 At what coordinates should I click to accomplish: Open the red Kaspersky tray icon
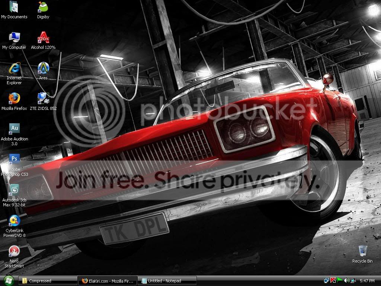click(333, 281)
